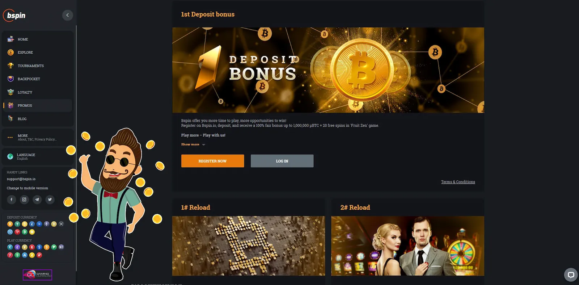The width and height of the screenshot is (579, 285).
Task: Select the Bitcoin deposit currency icon
Action: coord(10,224)
